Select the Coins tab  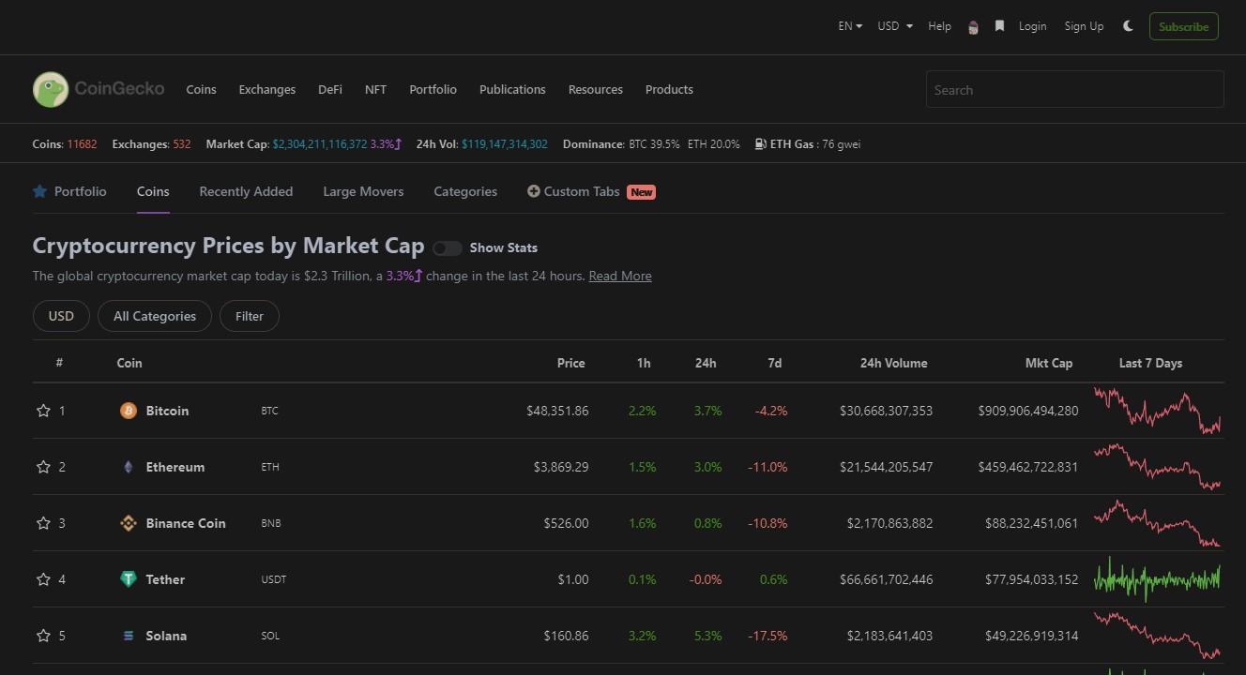click(x=153, y=191)
